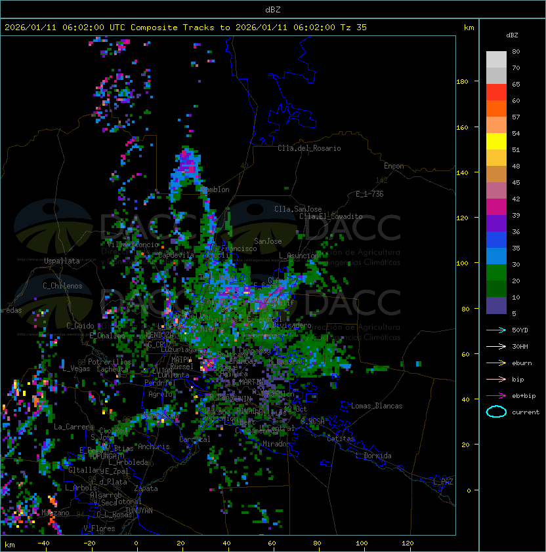Screen dimensions: 546x552
Task: Click the 50YD legend label
Action: click(520, 330)
